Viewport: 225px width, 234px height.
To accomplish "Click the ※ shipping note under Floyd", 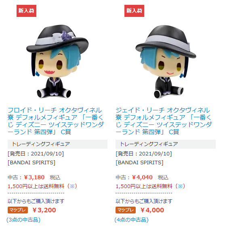I will click(x=72, y=186).
